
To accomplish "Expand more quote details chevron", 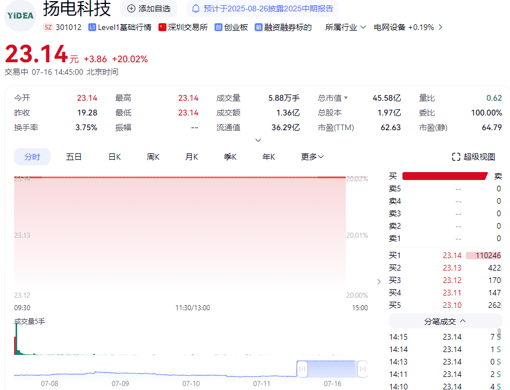I will tap(258, 140).
